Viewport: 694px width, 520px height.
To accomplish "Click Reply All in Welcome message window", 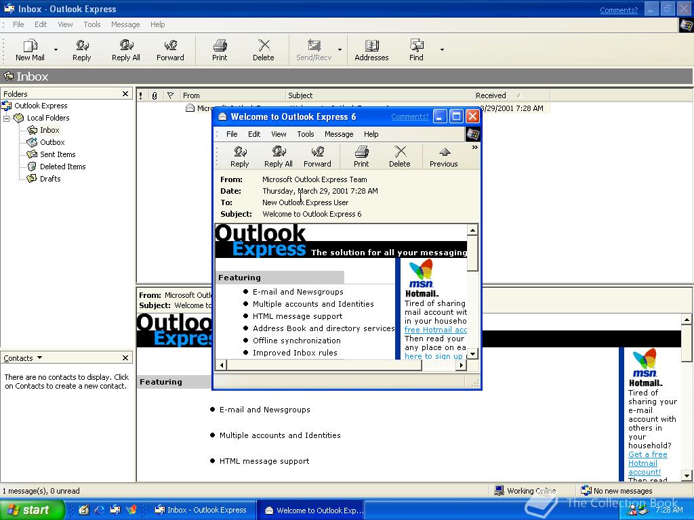I will 279,156.
